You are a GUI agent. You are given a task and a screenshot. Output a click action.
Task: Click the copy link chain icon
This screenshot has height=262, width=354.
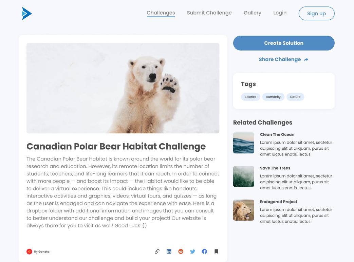pos(157,251)
